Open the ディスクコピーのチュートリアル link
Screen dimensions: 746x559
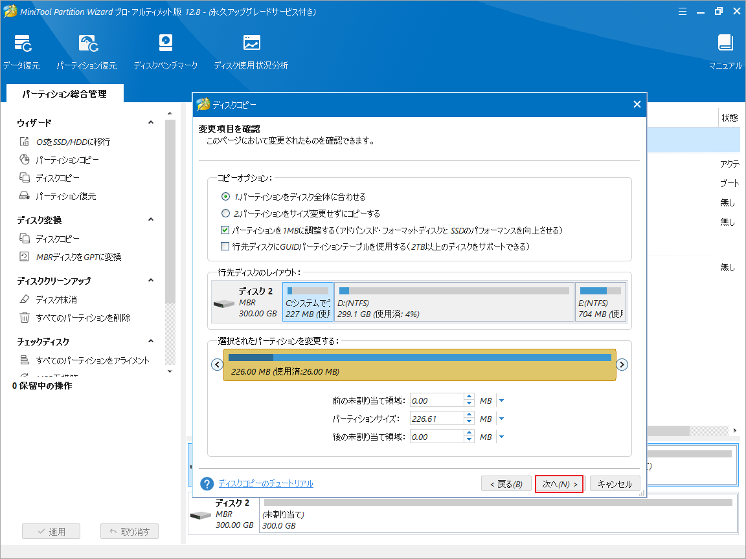pyautogui.click(x=266, y=483)
